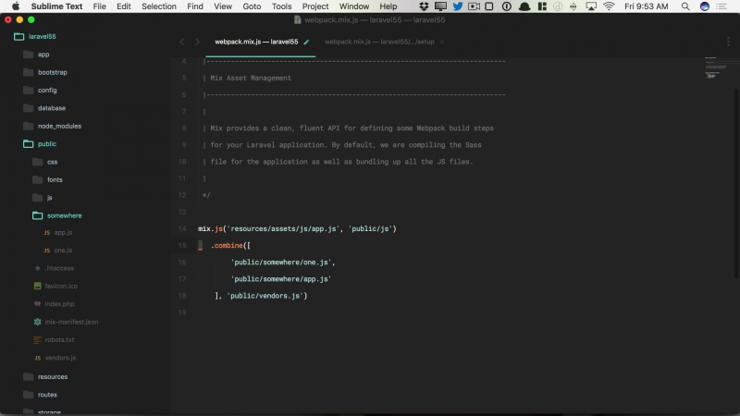Click the orange modified marker on line 15

[200, 246]
